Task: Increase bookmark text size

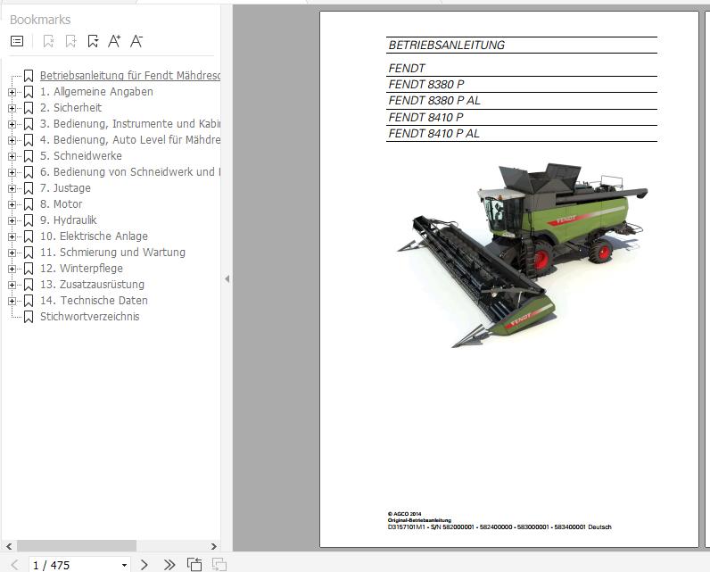Action: click(x=114, y=41)
